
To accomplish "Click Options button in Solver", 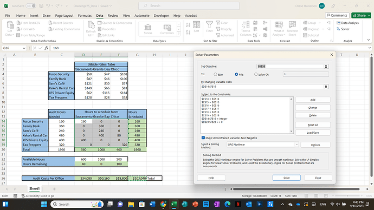I will [315, 145].
